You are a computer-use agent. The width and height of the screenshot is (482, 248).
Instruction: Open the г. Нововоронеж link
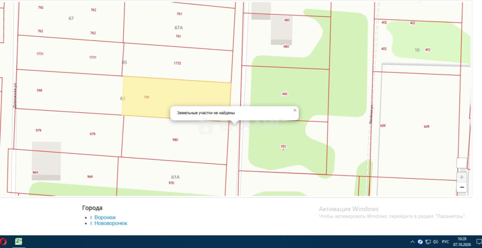pos(109,223)
